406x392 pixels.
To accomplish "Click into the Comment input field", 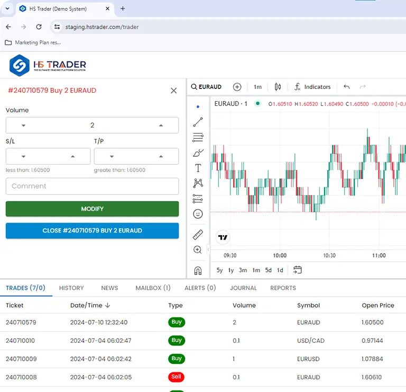I will 92,186.
